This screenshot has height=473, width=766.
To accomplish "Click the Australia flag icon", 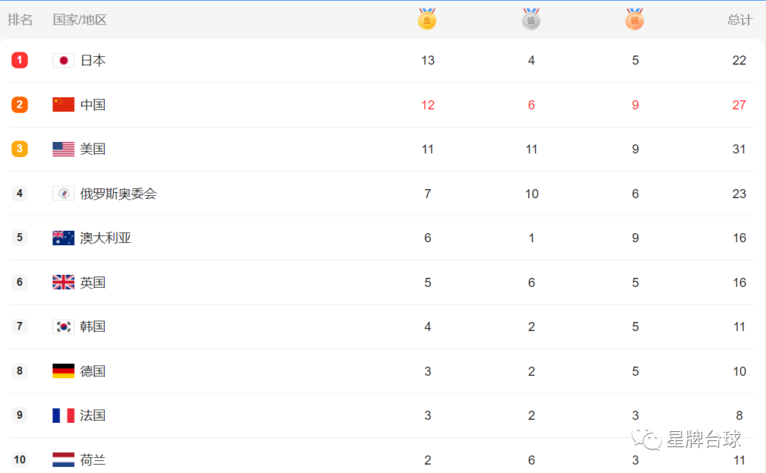I will coord(64,238).
